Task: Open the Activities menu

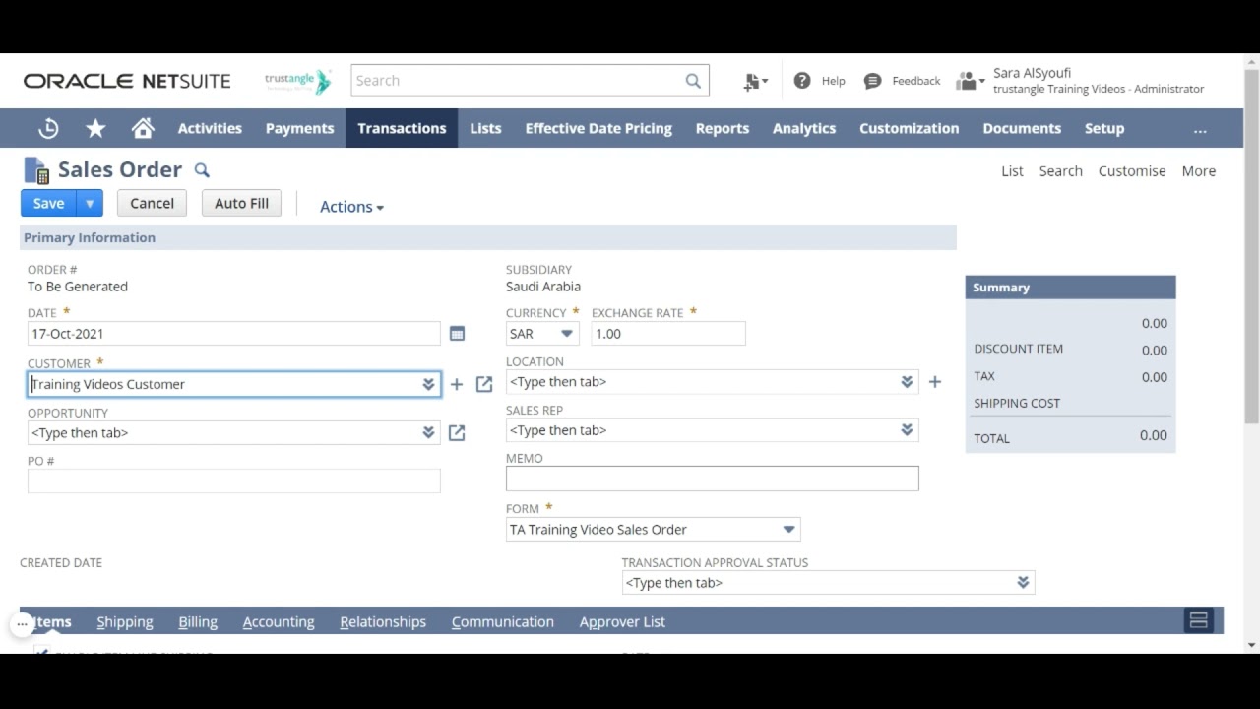Action: [x=210, y=128]
